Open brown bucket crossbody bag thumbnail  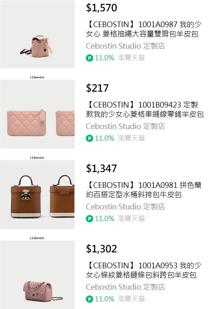click(37, 195)
